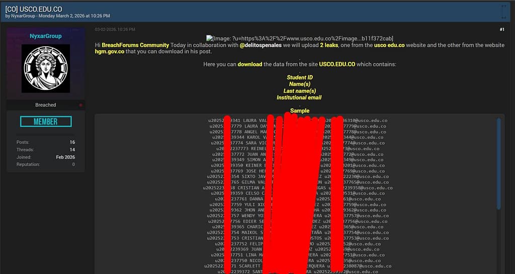Click the highlighted download link
Screen dimensions: 515x274
pyautogui.click(x=250, y=64)
